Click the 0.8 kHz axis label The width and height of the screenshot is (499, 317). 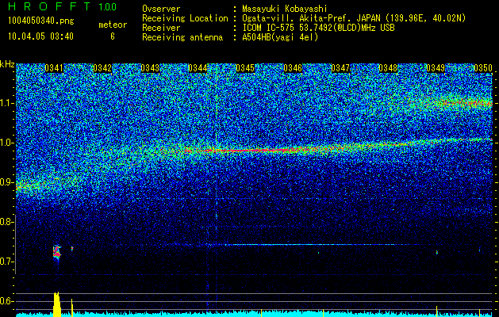click(x=6, y=222)
